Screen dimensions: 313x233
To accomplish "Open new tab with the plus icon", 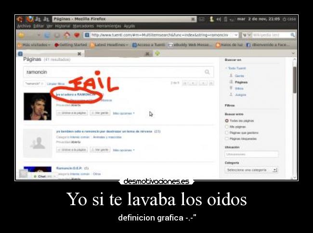I will tap(157, 53).
